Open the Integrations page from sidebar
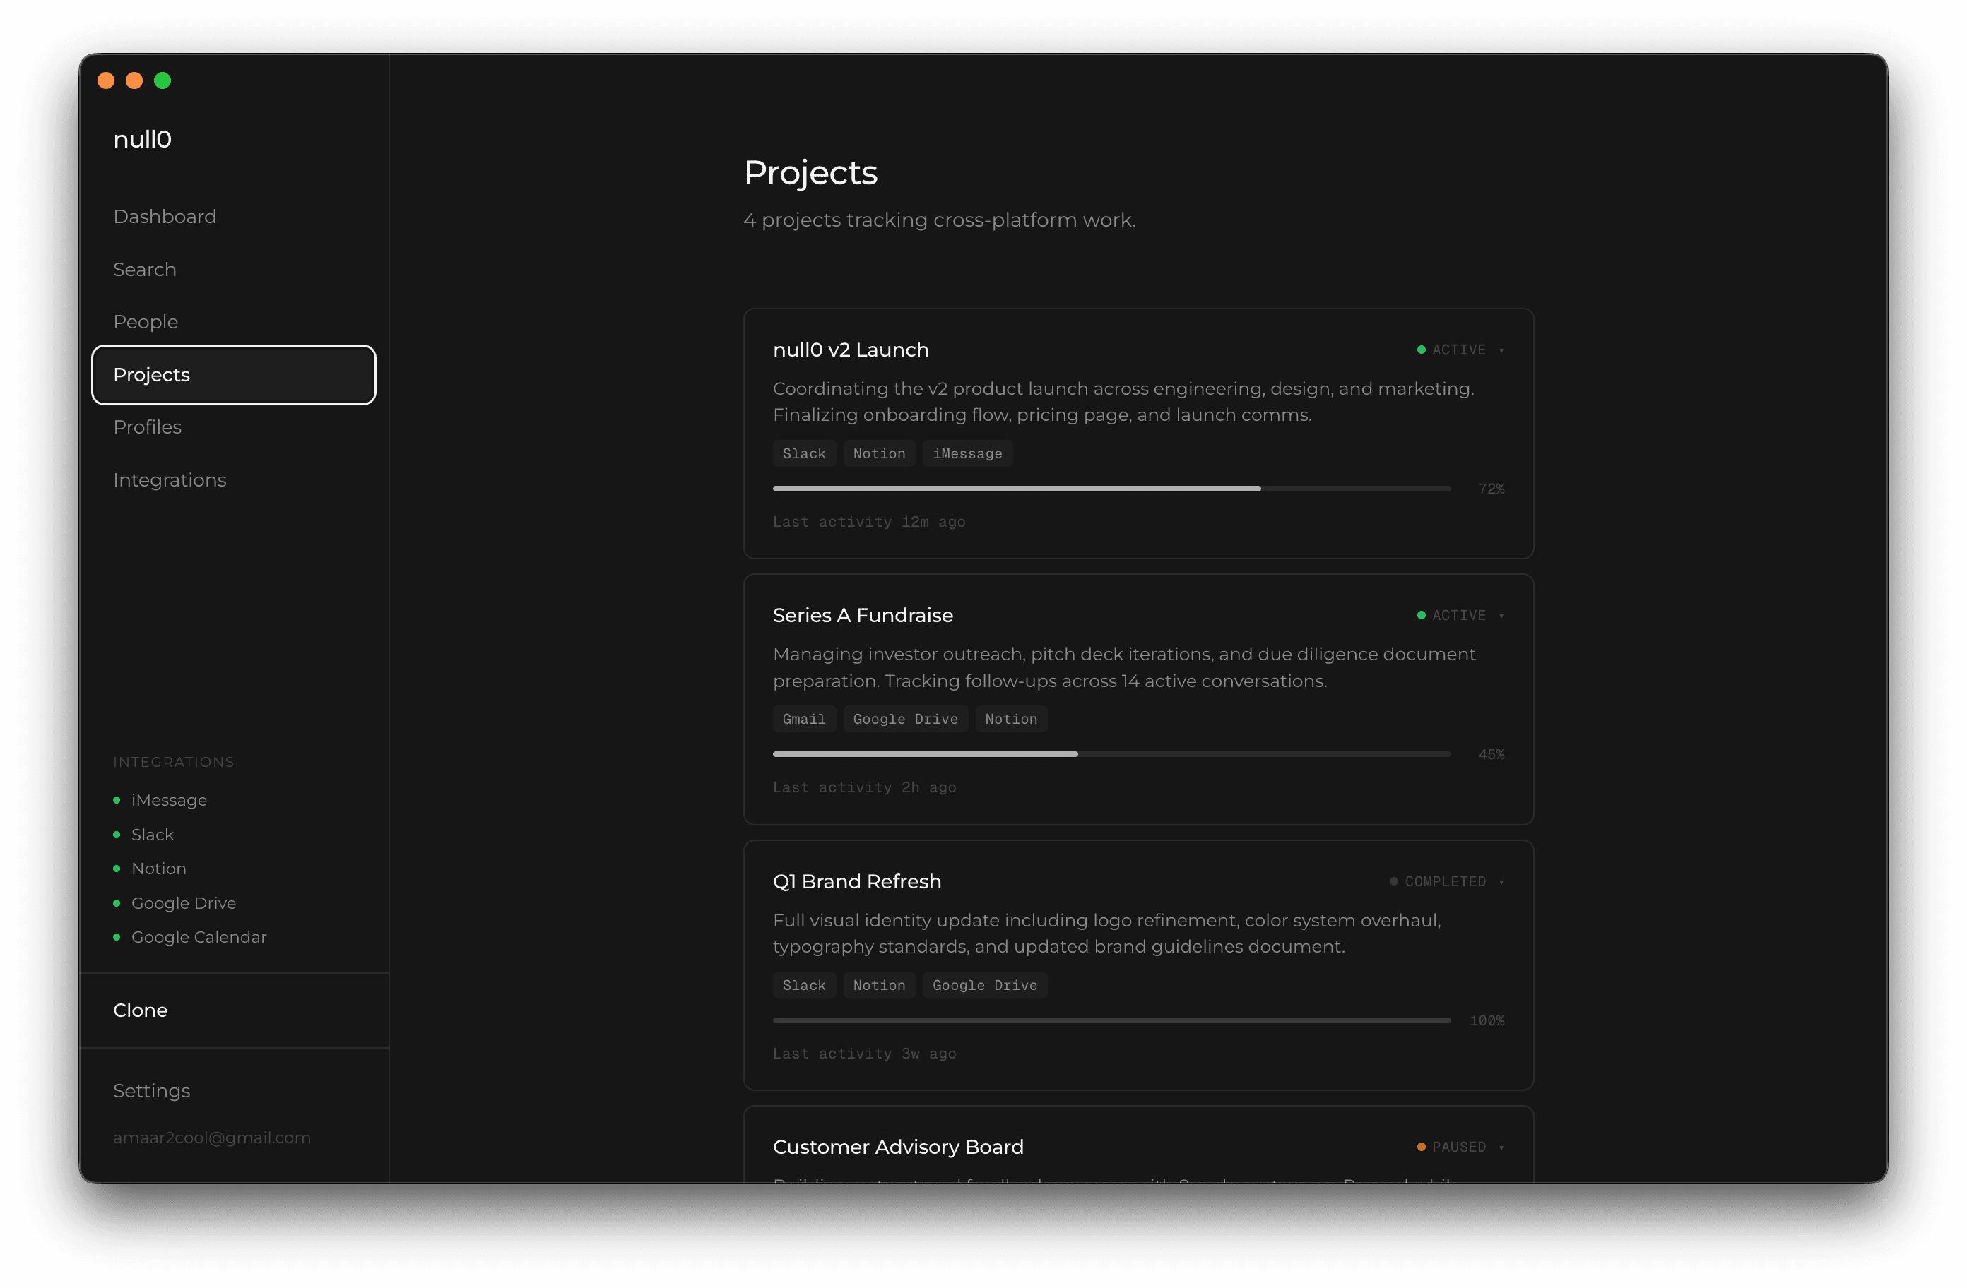Image resolution: width=1967 pixels, height=1288 pixels. click(x=170, y=479)
